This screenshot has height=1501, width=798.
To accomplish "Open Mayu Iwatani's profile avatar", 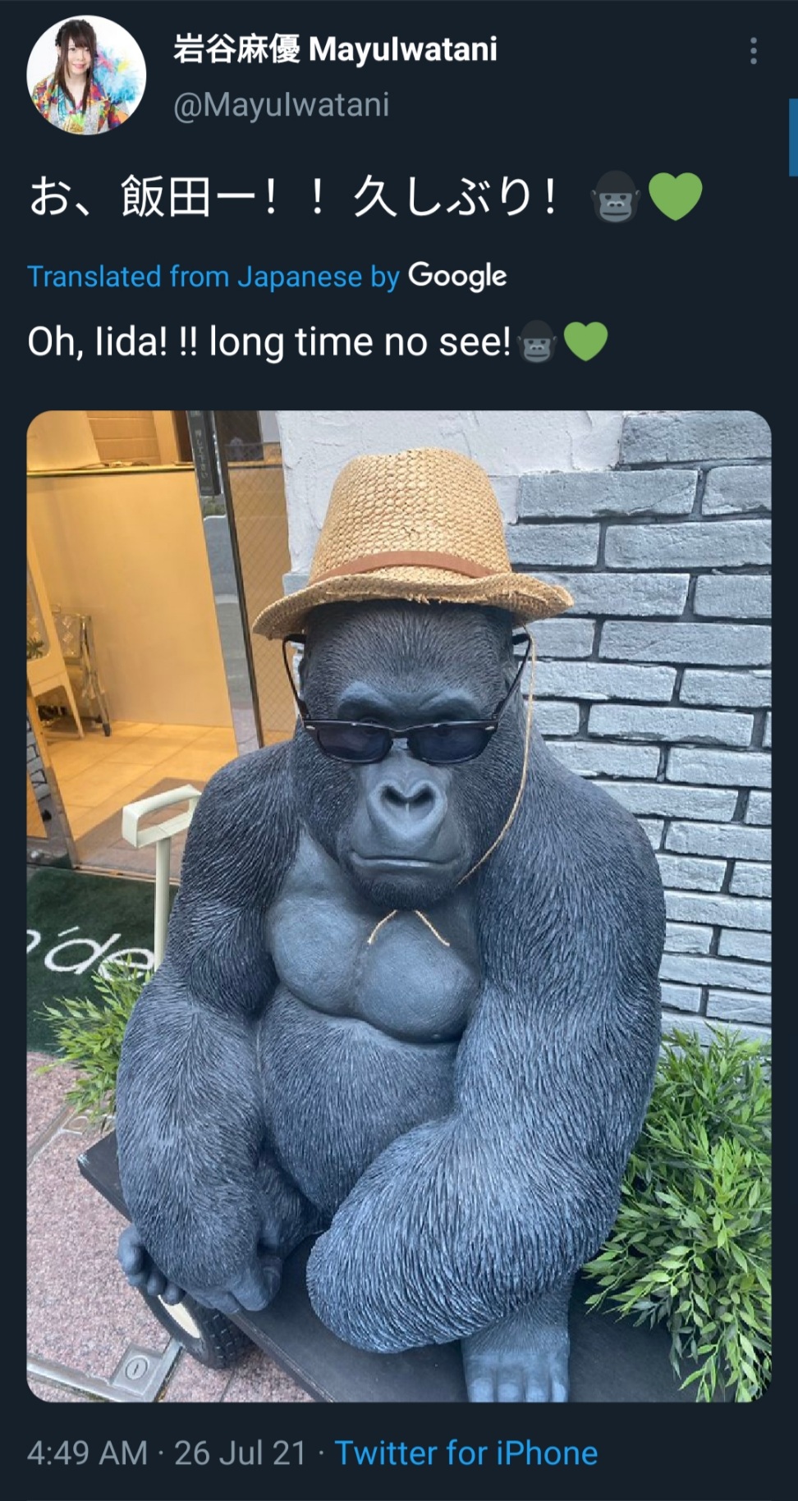I will pos(86,75).
